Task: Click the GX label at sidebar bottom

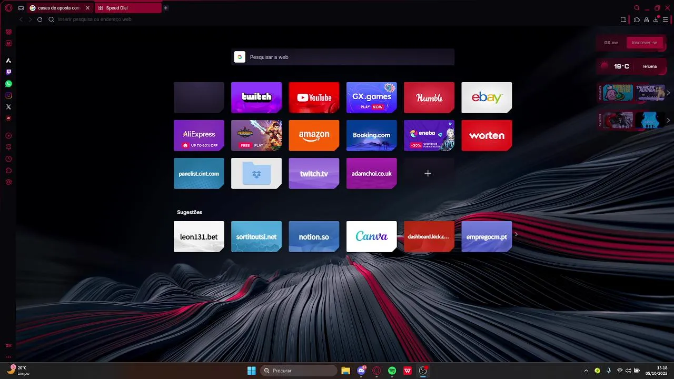Action: tap(8, 346)
